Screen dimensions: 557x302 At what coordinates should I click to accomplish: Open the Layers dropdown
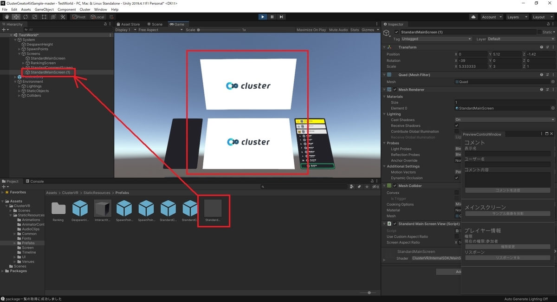coord(517,17)
